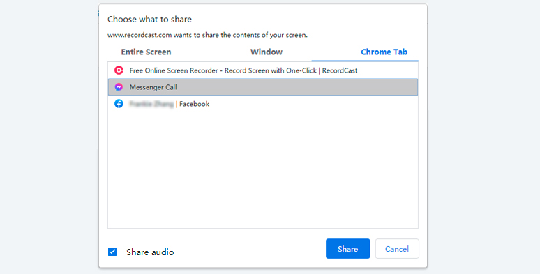Click the Messenger logo icon
Image resolution: width=540 pixels, height=274 pixels.
119,87
